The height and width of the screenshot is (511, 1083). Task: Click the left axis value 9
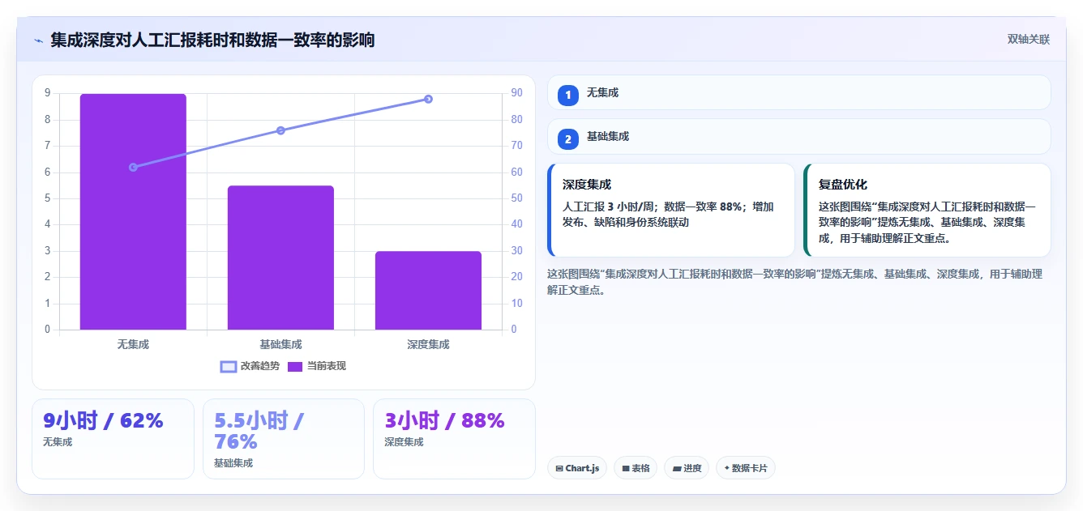click(47, 93)
